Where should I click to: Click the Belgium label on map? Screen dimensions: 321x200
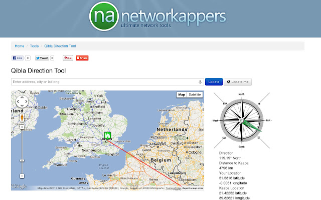(160, 160)
